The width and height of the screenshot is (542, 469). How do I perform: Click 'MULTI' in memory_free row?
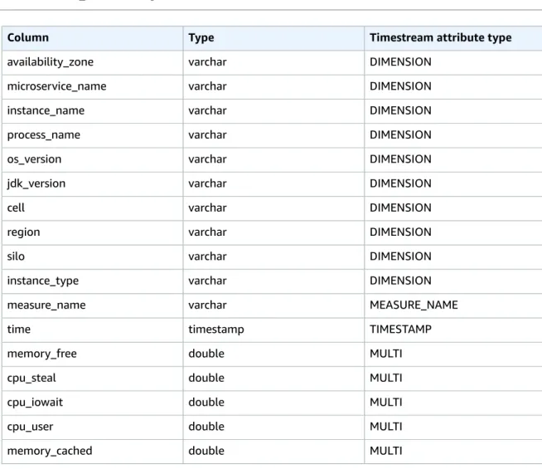(385, 354)
